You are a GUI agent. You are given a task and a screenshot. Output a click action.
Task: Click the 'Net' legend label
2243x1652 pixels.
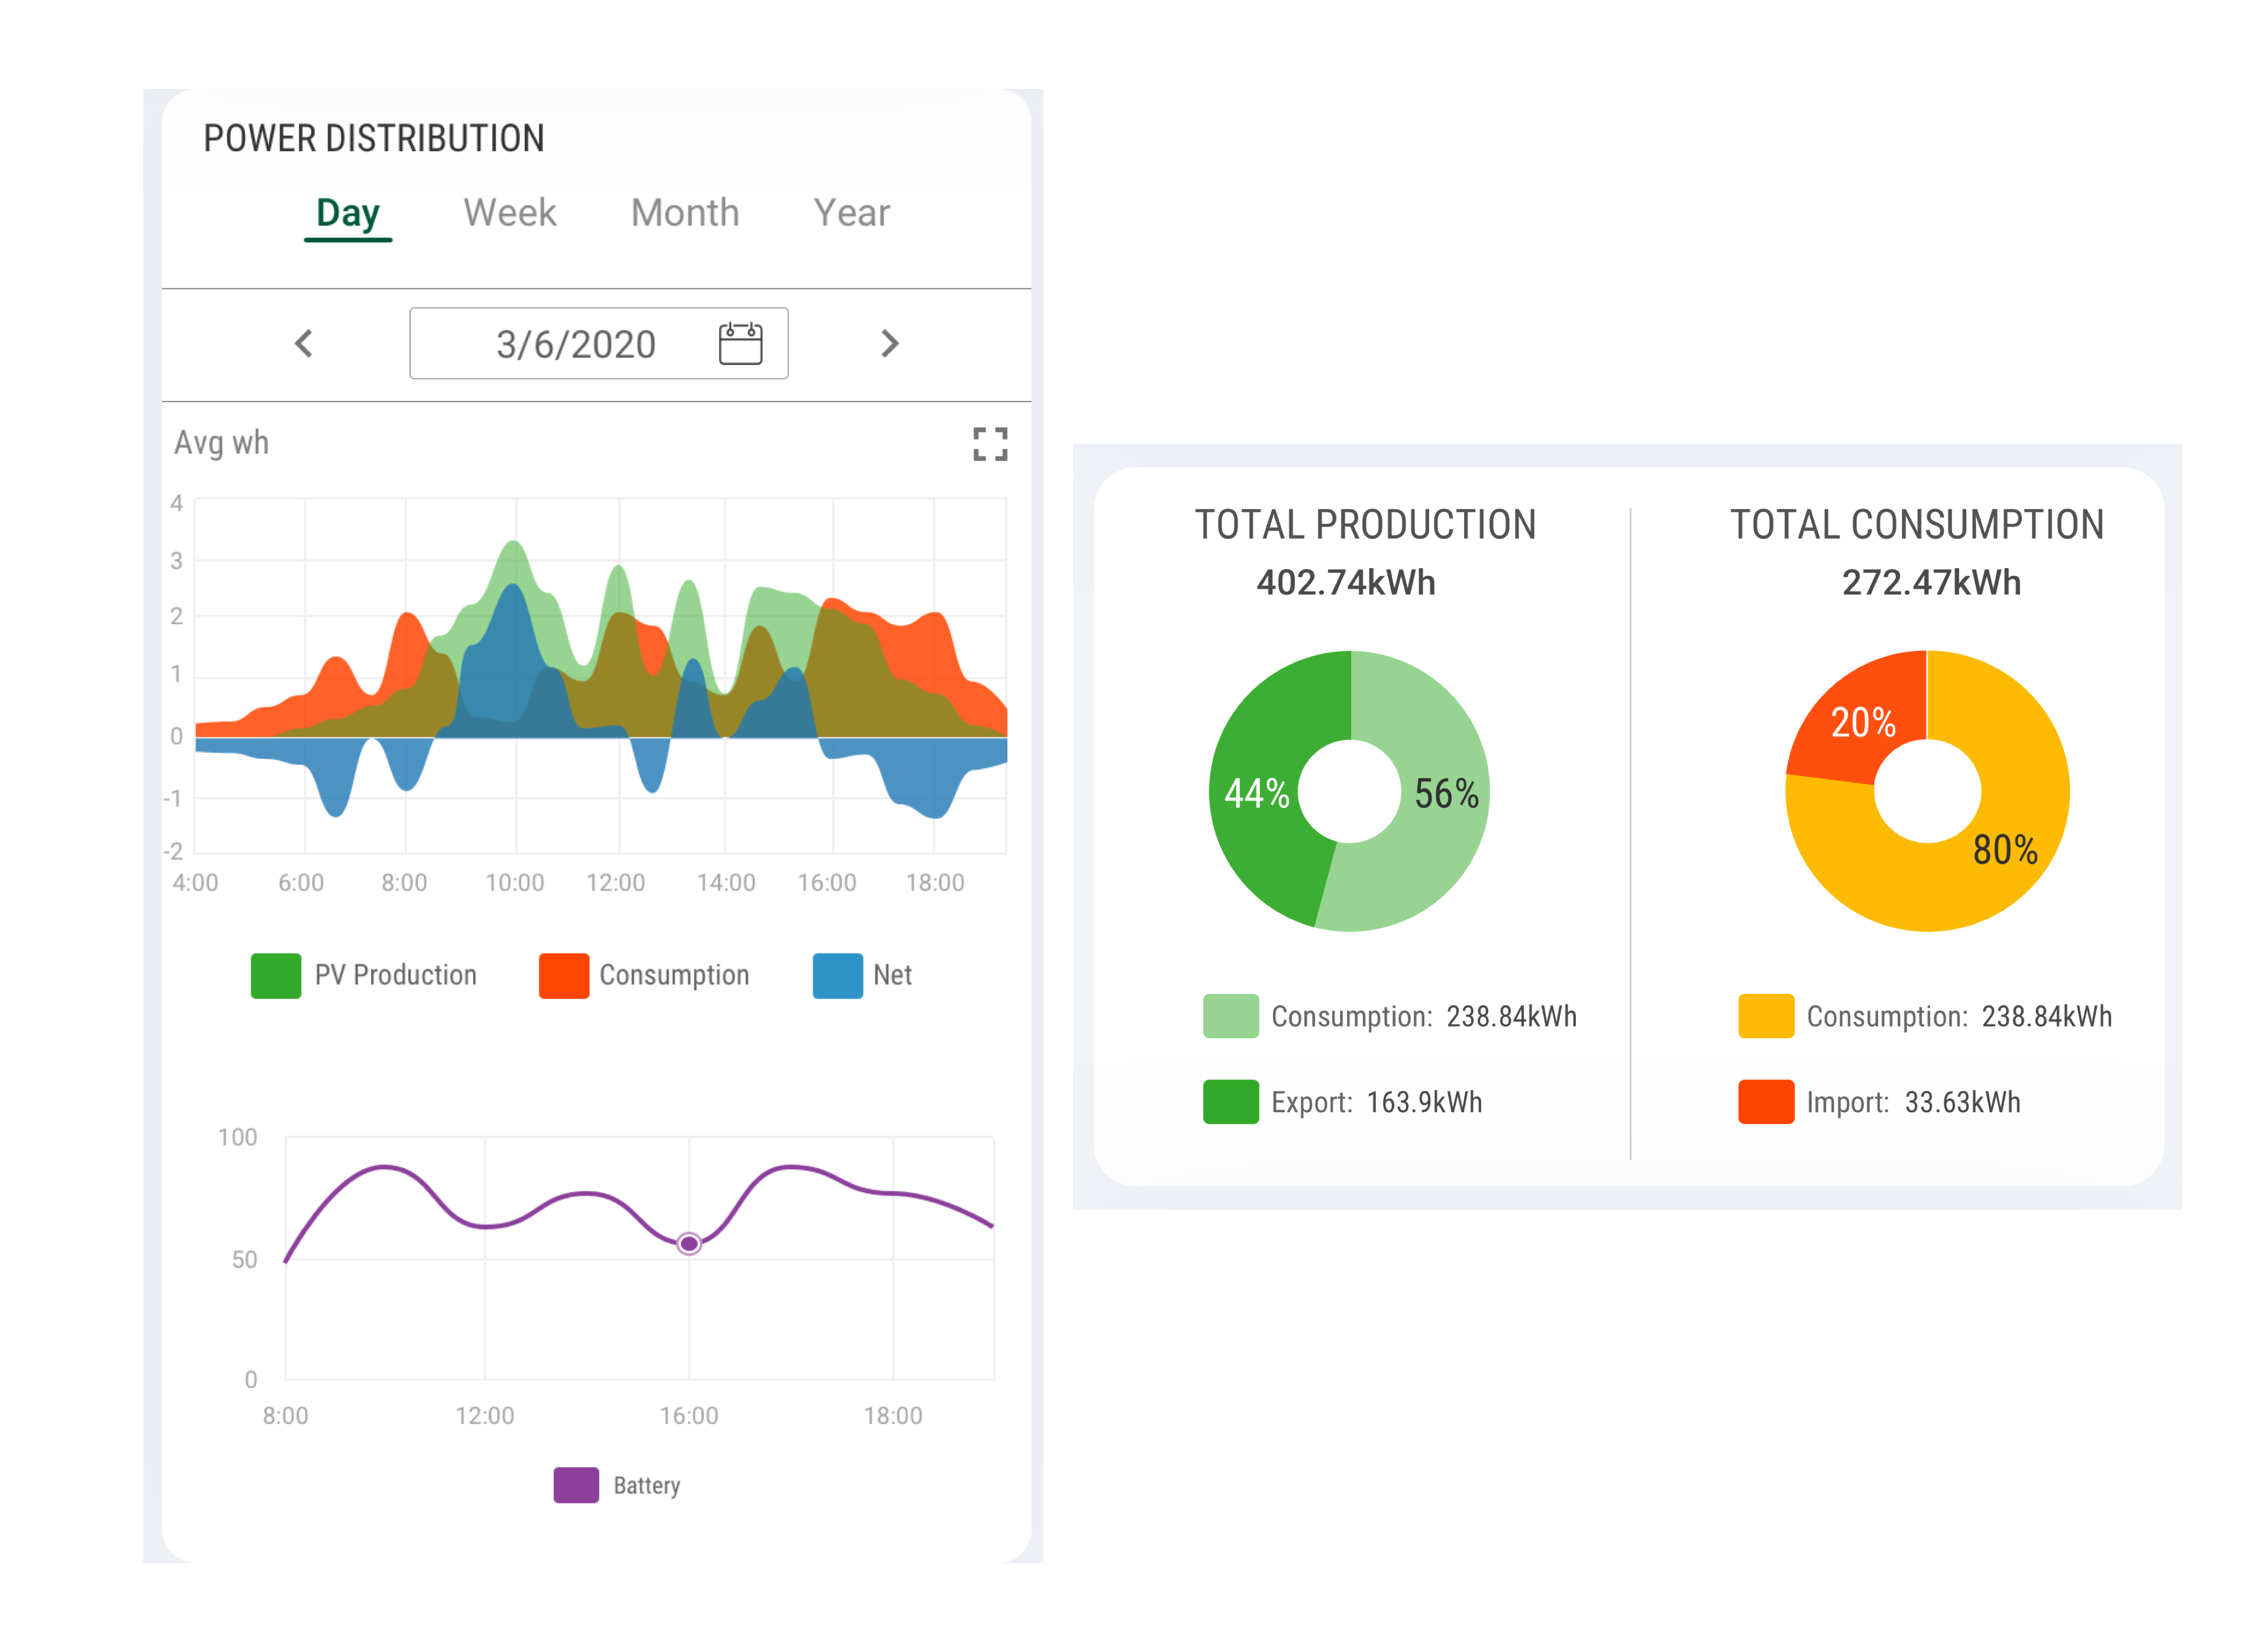pos(893,975)
